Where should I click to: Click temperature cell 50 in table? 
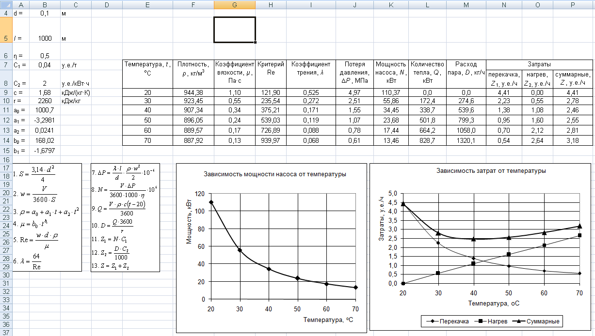click(x=148, y=121)
